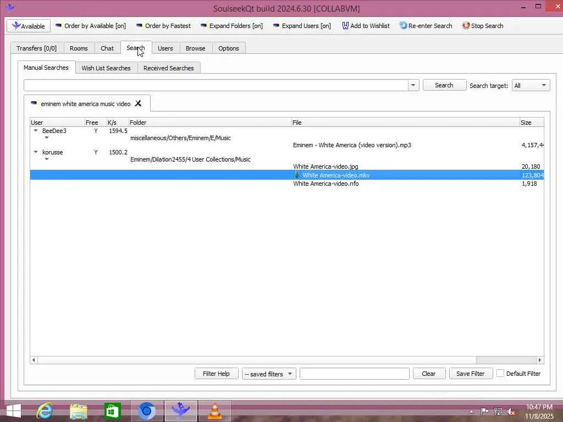Switch to the Chat tab
This screenshot has height=422, width=563.
tap(107, 48)
